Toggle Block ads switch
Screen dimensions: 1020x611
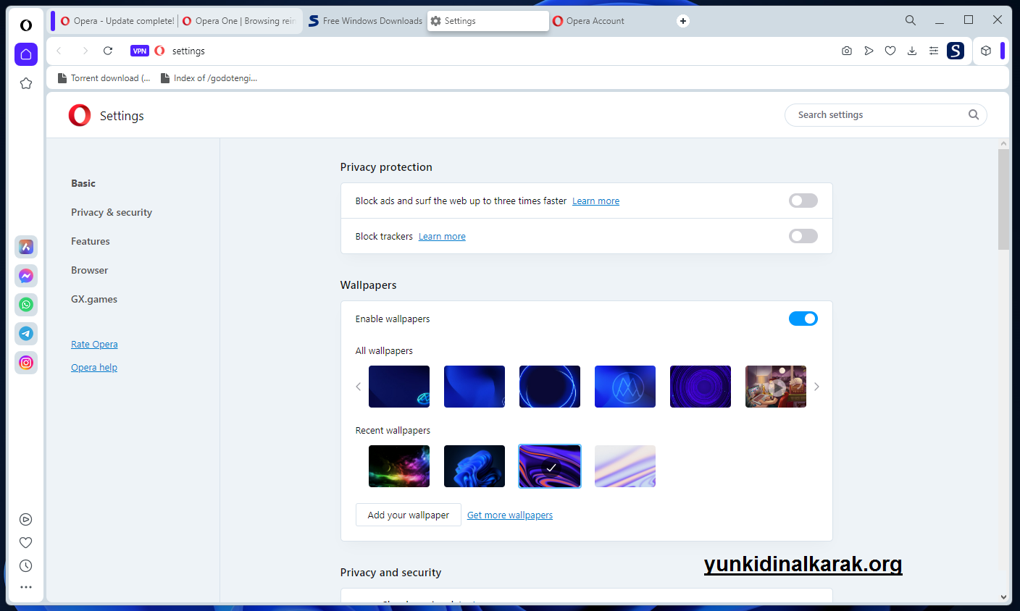tap(803, 201)
